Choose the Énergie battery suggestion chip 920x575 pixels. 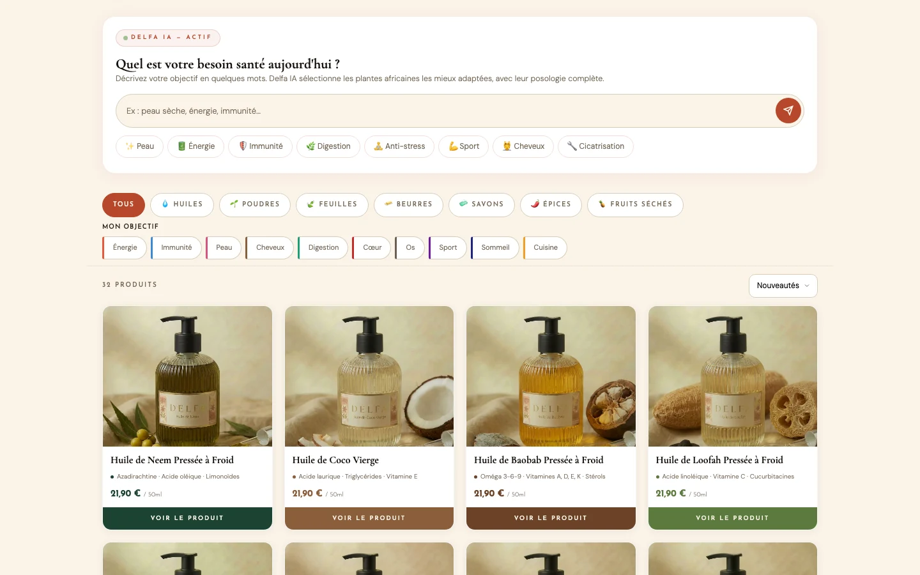point(196,146)
